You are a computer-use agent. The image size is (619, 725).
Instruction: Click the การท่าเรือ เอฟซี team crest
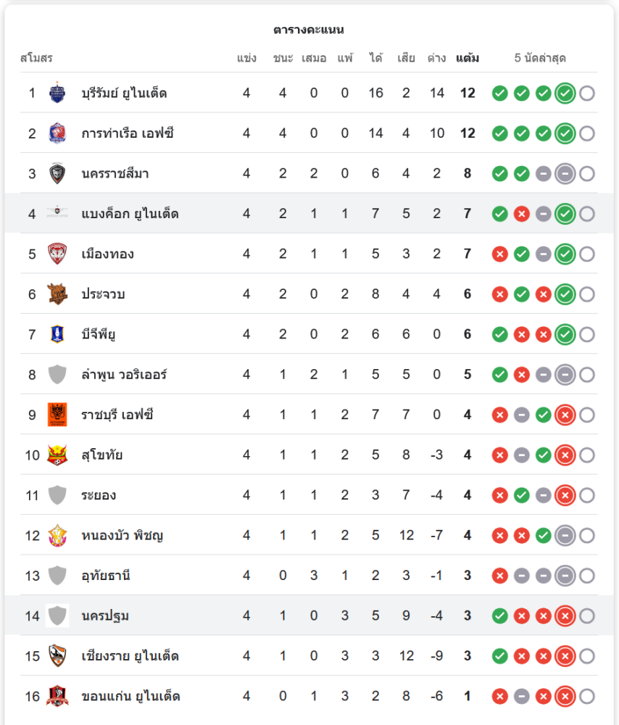pyautogui.click(x=57, y=133)
